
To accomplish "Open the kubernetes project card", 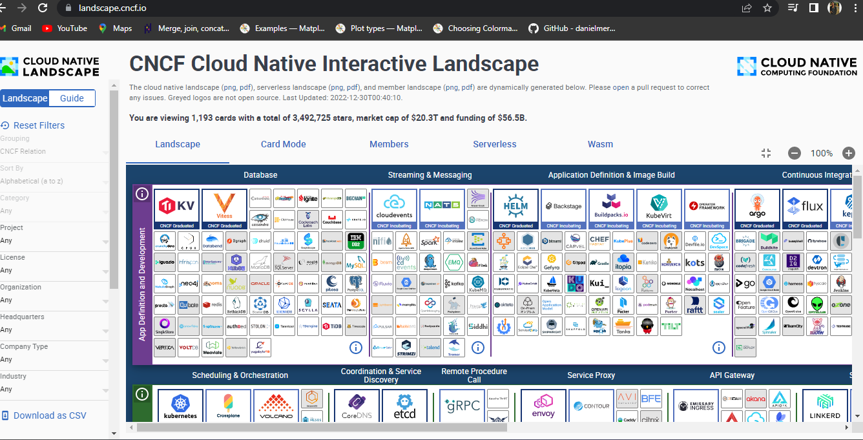I will pyautogui.click(x=180, y=406).
